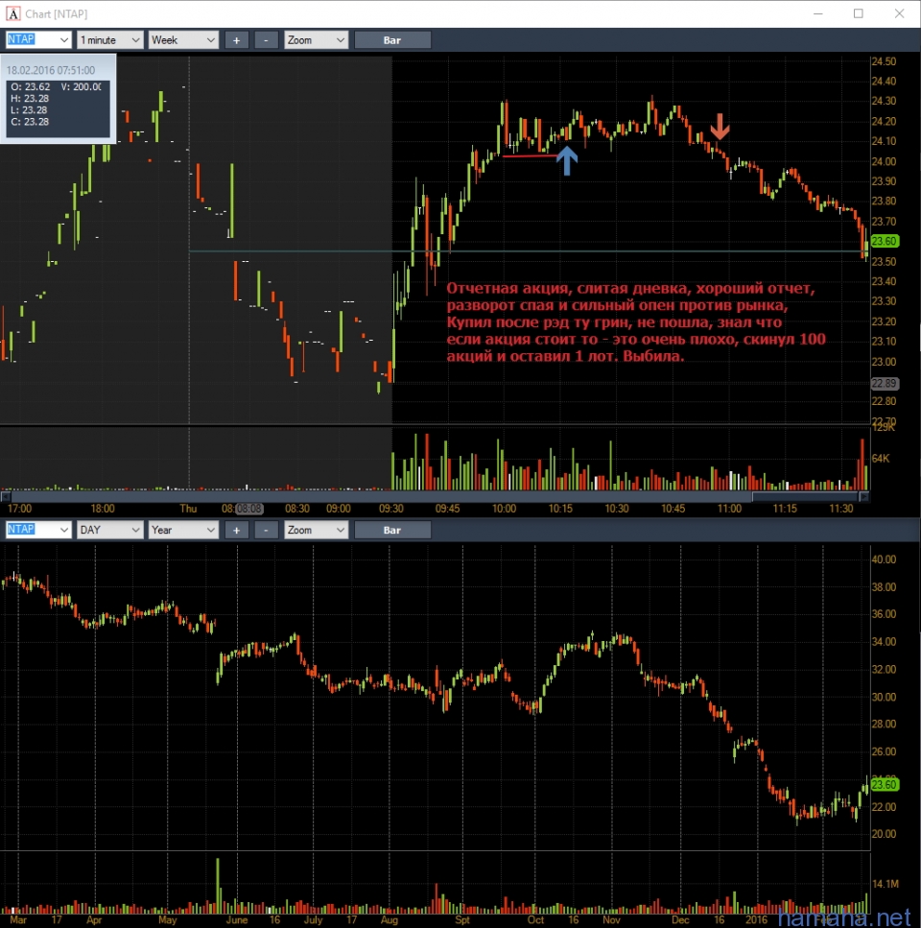The image size is (921, 928).
Task: Open the NTAP symbol dropdown in bottom chart
Action: (x=38, y=530)
